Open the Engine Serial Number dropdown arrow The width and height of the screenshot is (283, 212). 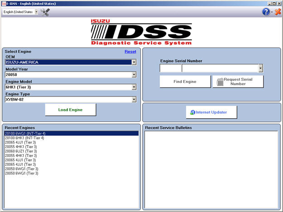(261, 68)
